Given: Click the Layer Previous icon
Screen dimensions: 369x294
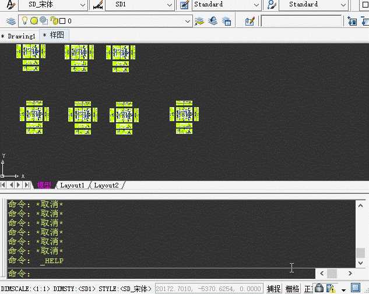Looking at the screenshot, I should [213, 21].
